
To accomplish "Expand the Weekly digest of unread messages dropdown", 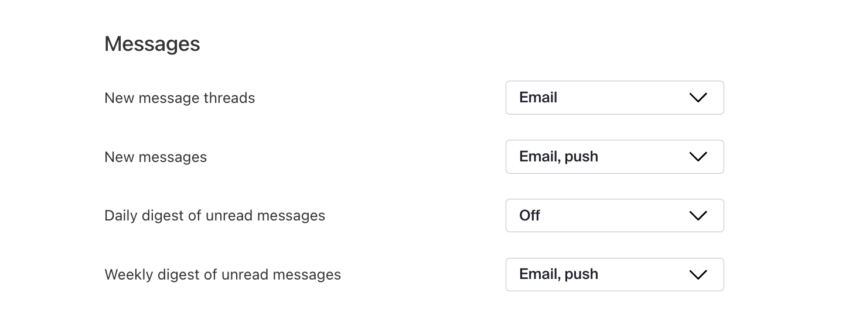I will (x=614, y=275).
